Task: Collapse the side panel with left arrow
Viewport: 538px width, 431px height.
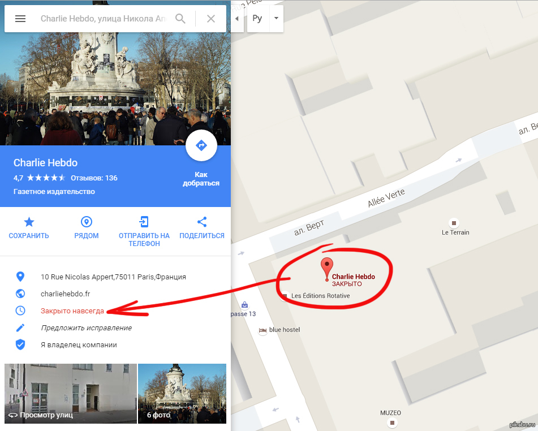Action: pos(237,19)
